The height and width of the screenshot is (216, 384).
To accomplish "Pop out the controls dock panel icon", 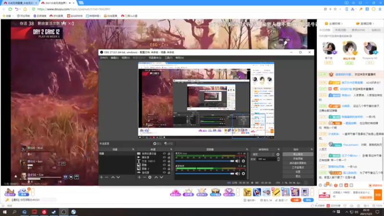I will click(x=312, y=149).
